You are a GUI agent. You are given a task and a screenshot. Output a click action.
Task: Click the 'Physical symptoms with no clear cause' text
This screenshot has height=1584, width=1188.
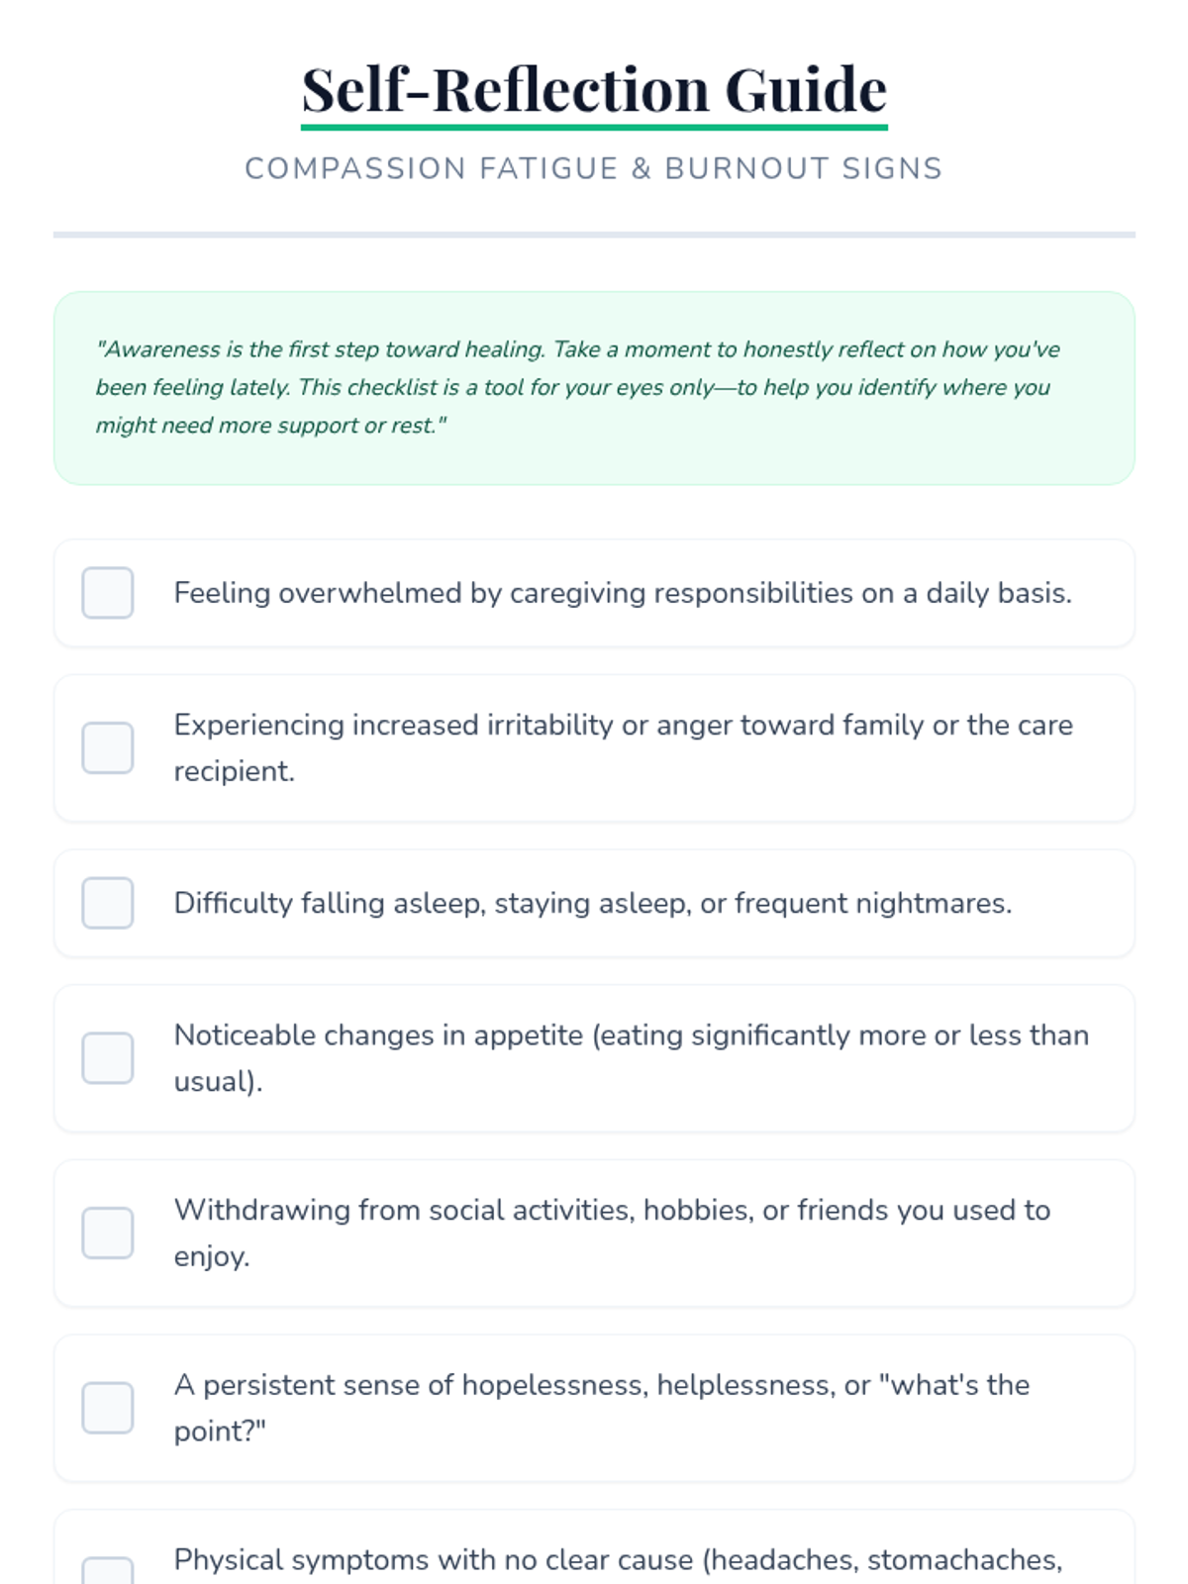(617, 1560)
